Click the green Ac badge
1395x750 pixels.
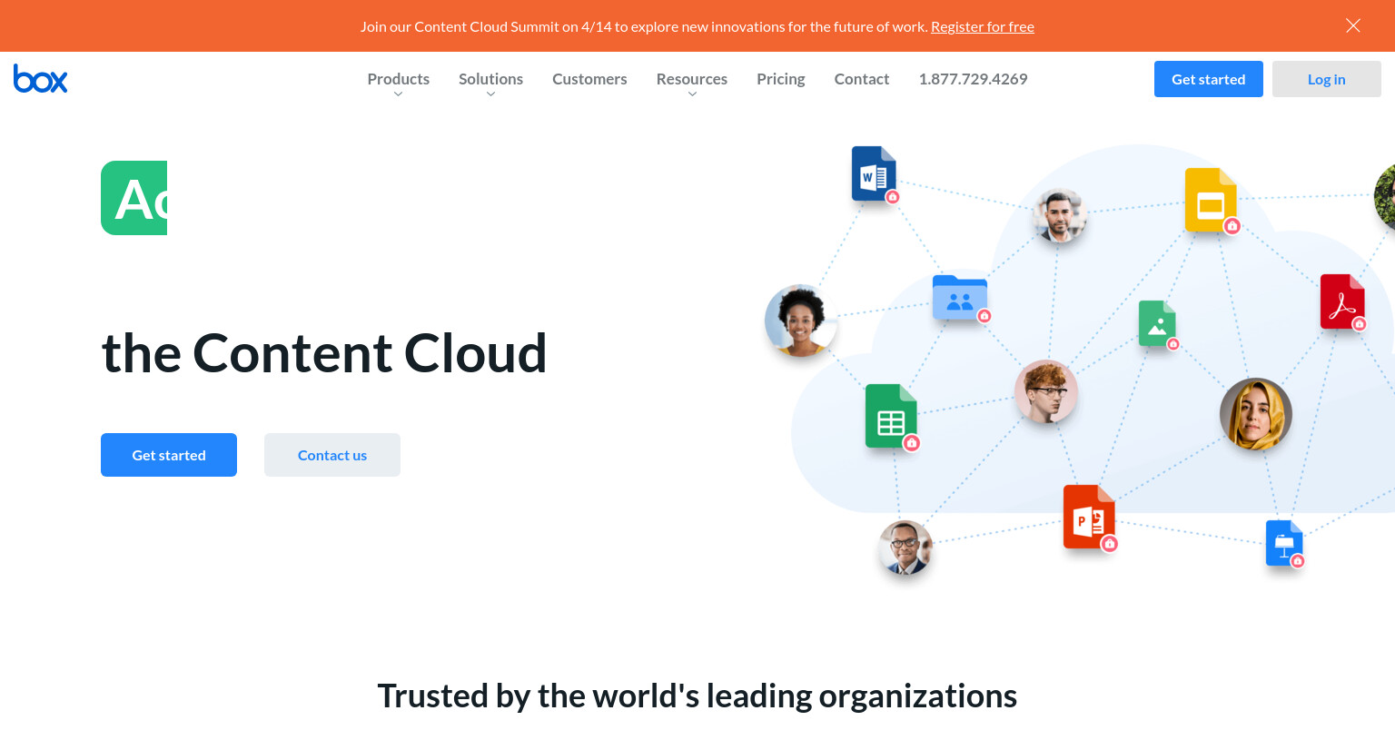point(134,198)
